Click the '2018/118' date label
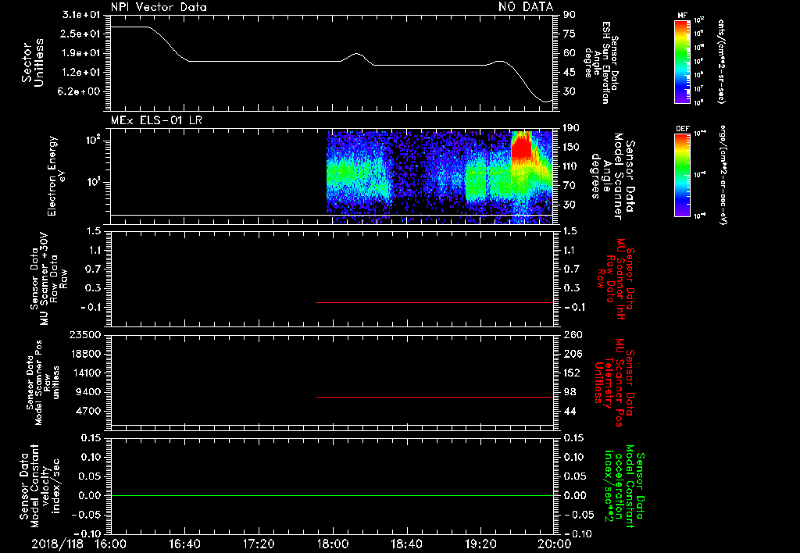 58,544
